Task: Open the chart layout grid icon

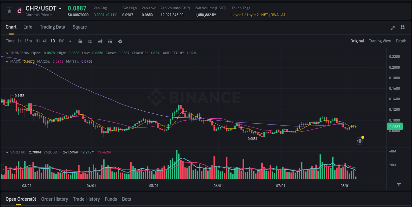Action: (x=402, y=28)
